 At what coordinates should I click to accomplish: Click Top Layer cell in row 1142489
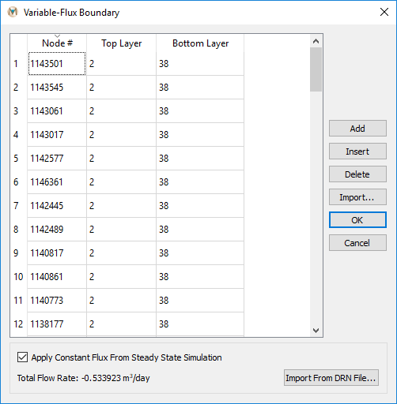tap(121, 230)
